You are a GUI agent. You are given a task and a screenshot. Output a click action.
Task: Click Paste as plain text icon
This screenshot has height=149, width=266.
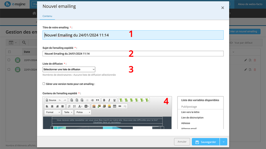click(77, 100)
